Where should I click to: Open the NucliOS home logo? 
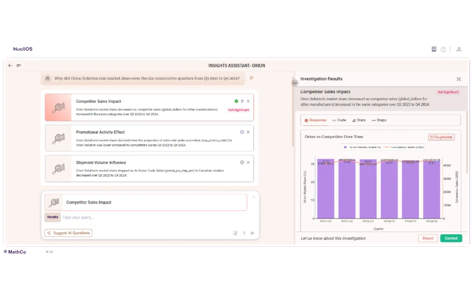pos(23,49)
